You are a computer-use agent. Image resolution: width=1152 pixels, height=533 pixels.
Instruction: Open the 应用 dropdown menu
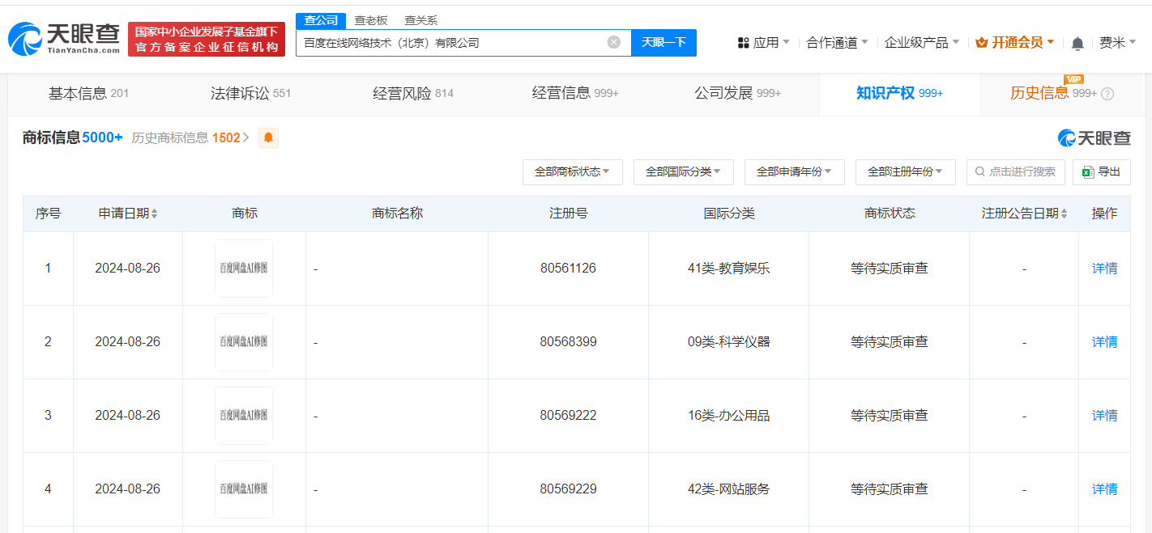pos(763,43)
